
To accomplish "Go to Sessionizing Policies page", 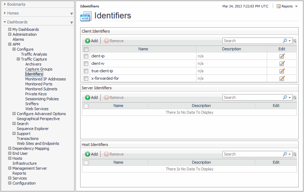I will (x=42, y=99).
